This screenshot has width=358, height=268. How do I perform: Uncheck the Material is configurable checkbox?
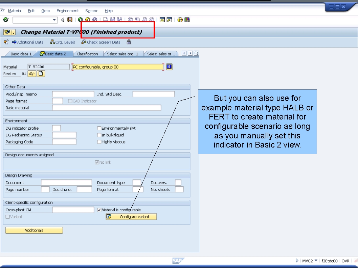coord(99,210)
